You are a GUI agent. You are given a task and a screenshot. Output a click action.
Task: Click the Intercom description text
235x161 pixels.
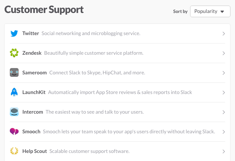point(95,112)
